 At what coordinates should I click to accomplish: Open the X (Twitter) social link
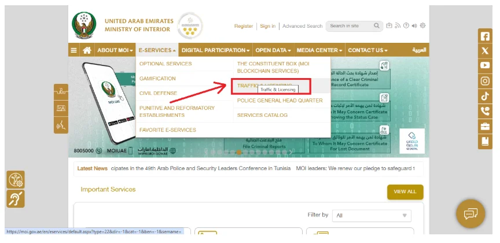pos(485,51)
